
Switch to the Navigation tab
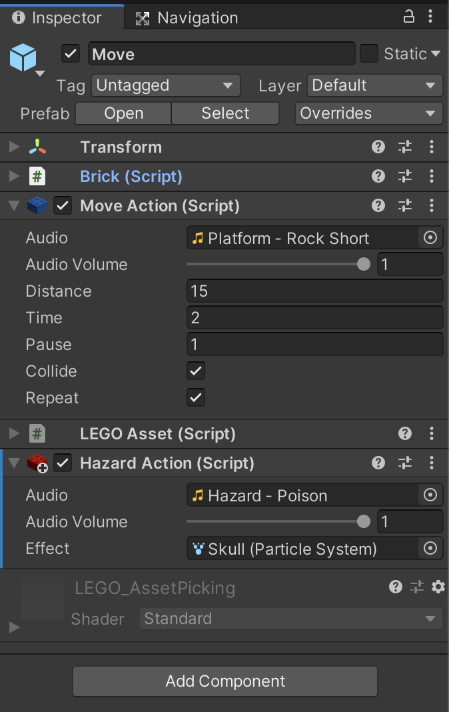tap(190, 17)
